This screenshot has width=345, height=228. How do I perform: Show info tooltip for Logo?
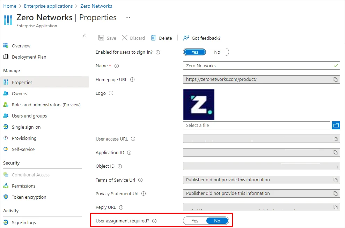coord(111,93)
